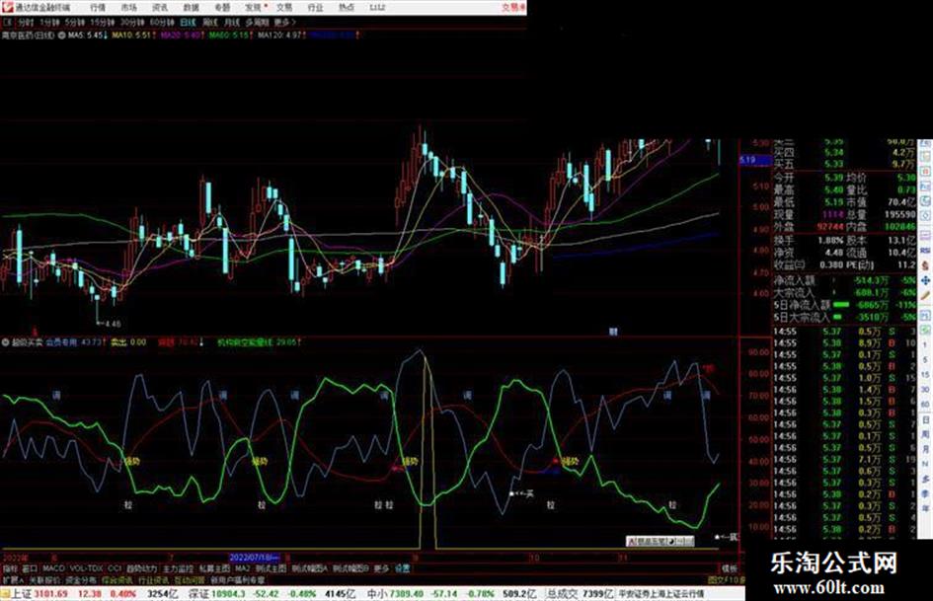Switch chart to 30分钟 period
The image size is (933, 601).
[x=132, y=23]
